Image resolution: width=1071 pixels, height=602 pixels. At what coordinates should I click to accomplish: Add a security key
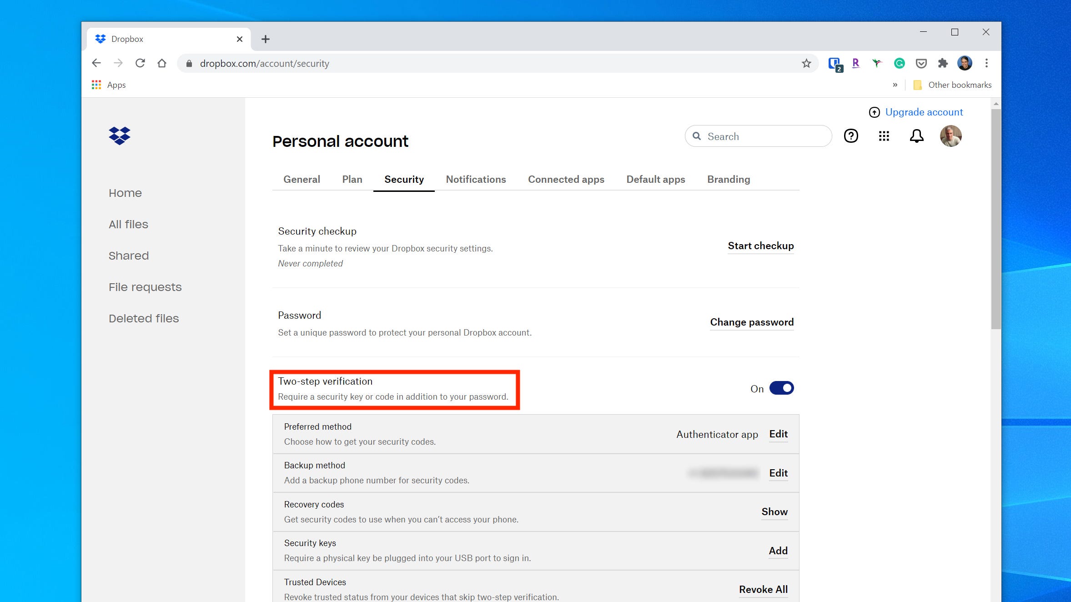tap(778, 551)
